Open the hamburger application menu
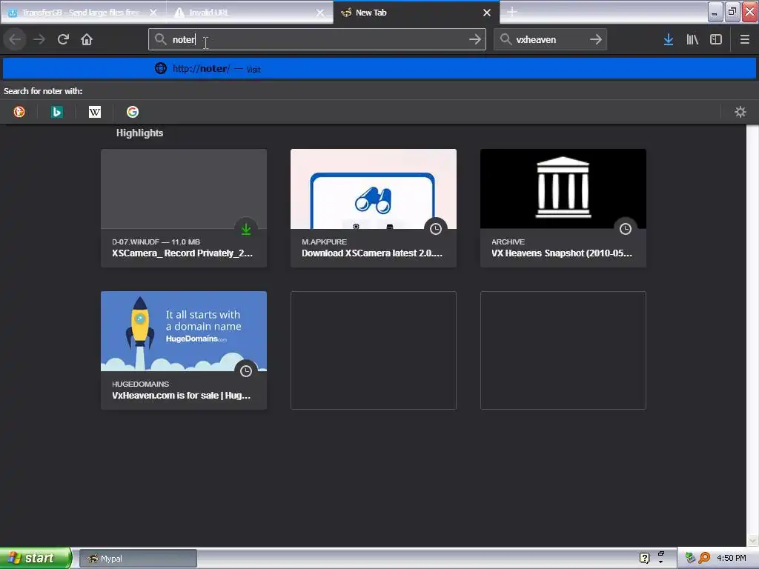Screen dimensions: 759x569 (744, 39)
